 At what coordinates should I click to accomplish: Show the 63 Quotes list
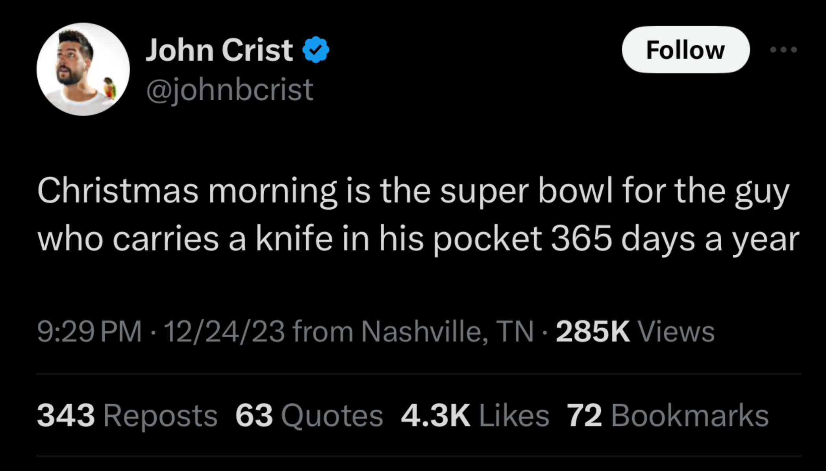coord(309,416)
